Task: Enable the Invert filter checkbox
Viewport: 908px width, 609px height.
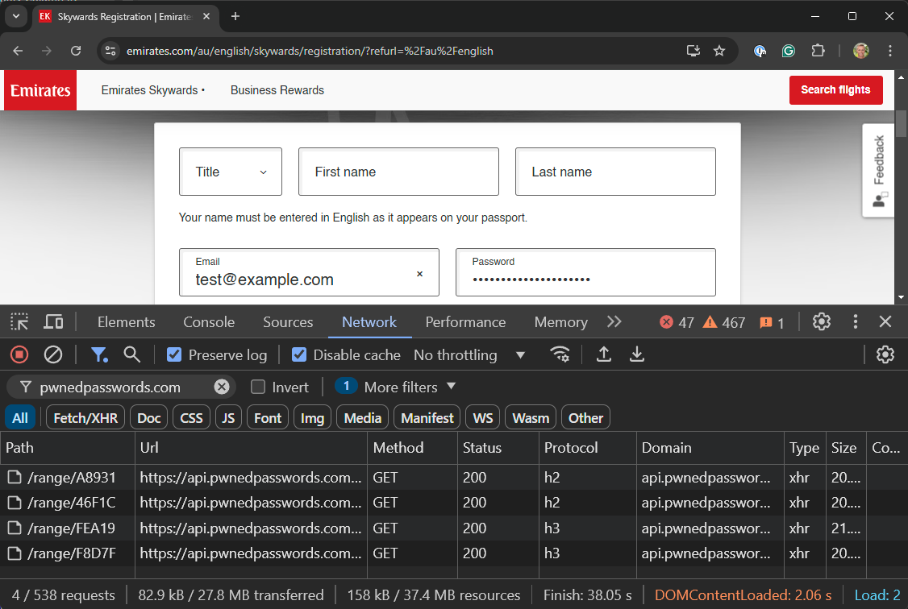Action: pos(258,387)
